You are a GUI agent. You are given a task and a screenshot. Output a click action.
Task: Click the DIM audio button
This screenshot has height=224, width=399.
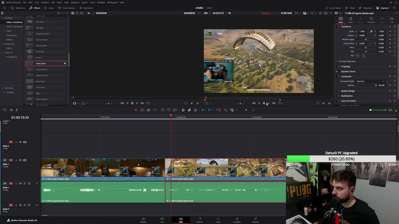(x=390, y=110)
